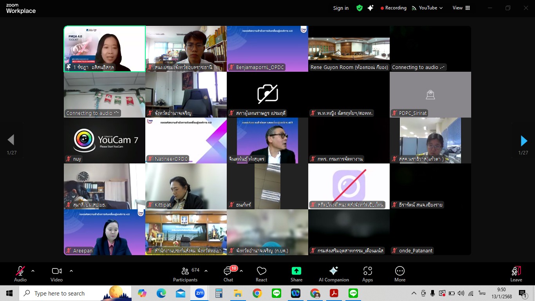Select Kittipat video tile

(x=186, y=187)
